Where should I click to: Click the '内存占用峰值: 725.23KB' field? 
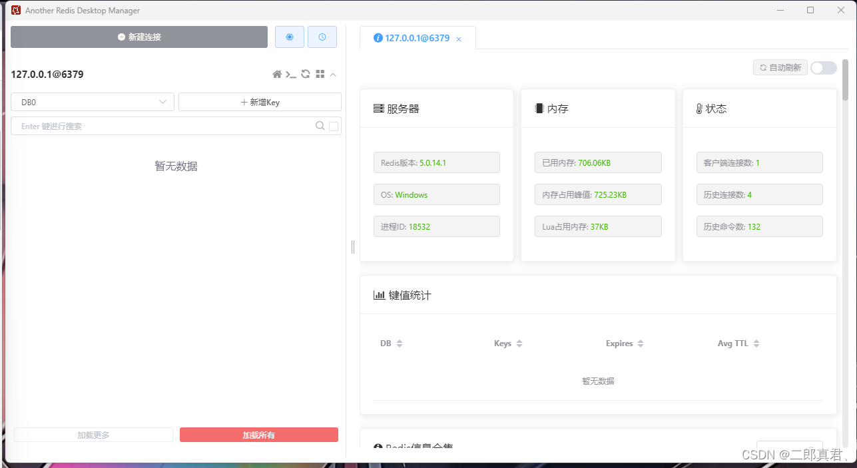point(598,194)
